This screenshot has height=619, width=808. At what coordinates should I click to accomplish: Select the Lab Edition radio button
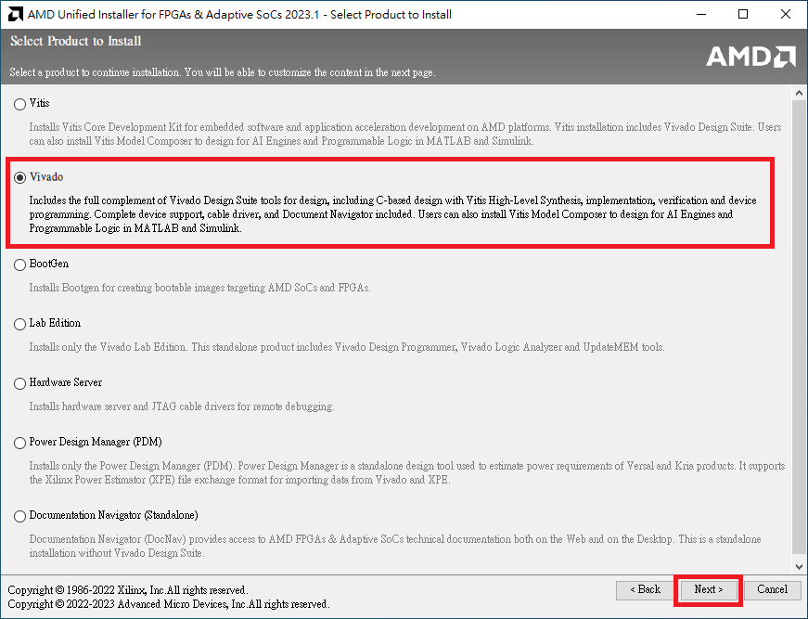20,324
